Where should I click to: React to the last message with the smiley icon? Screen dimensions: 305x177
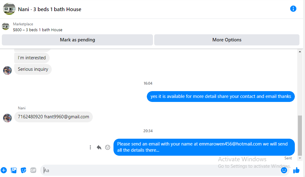(108, 147)
